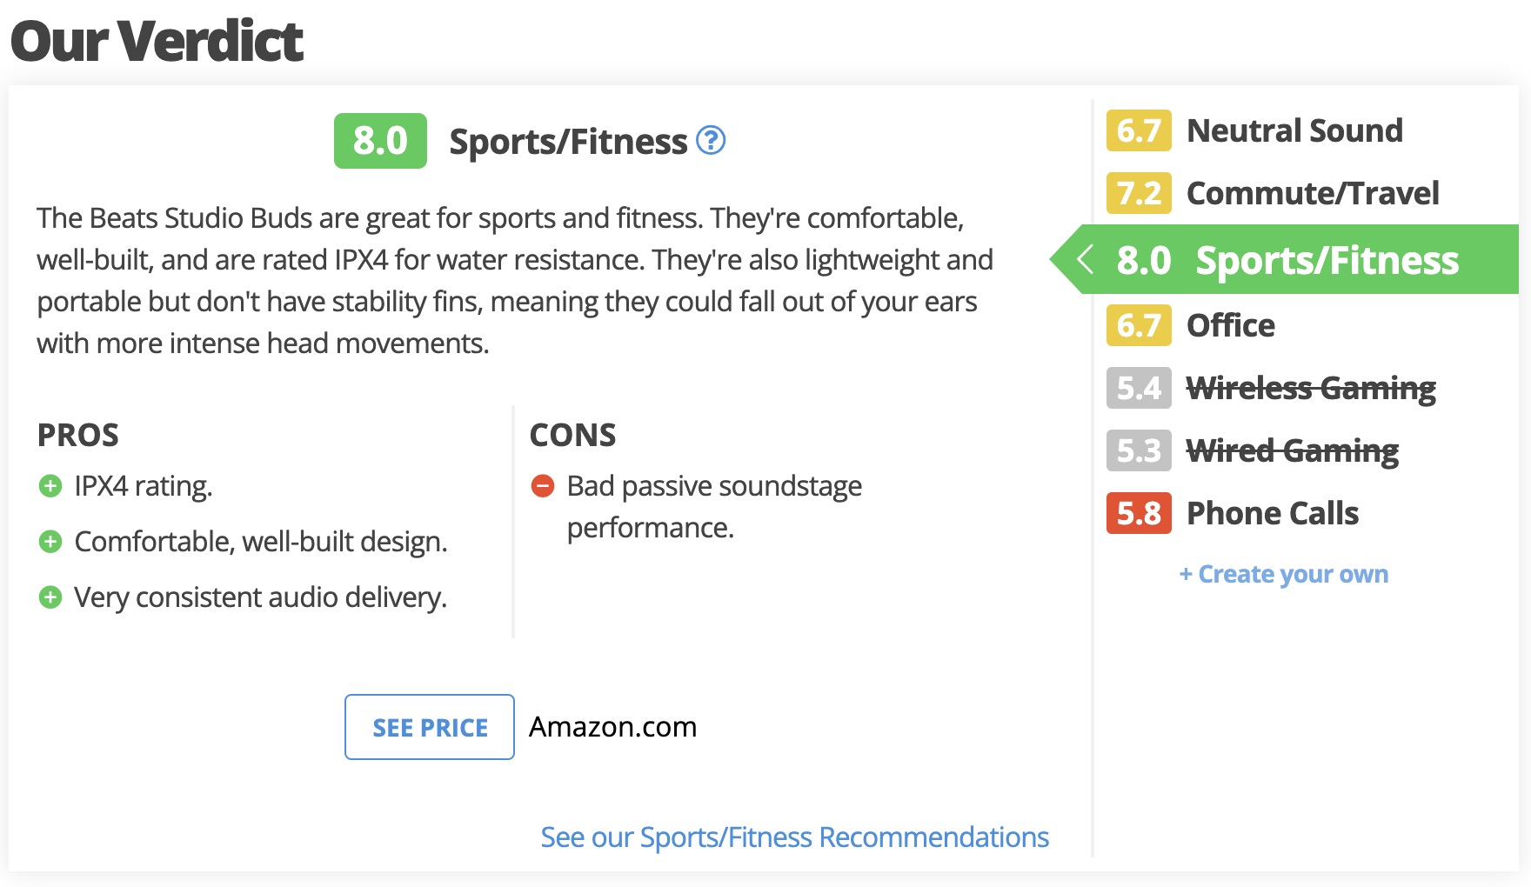Select the crossed-out Wired Gaming rating
Screen dimensions: 1531x887
tap(1253, 450)
